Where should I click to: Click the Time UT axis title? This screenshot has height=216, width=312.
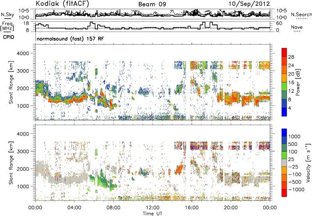(x=152, y=214)
